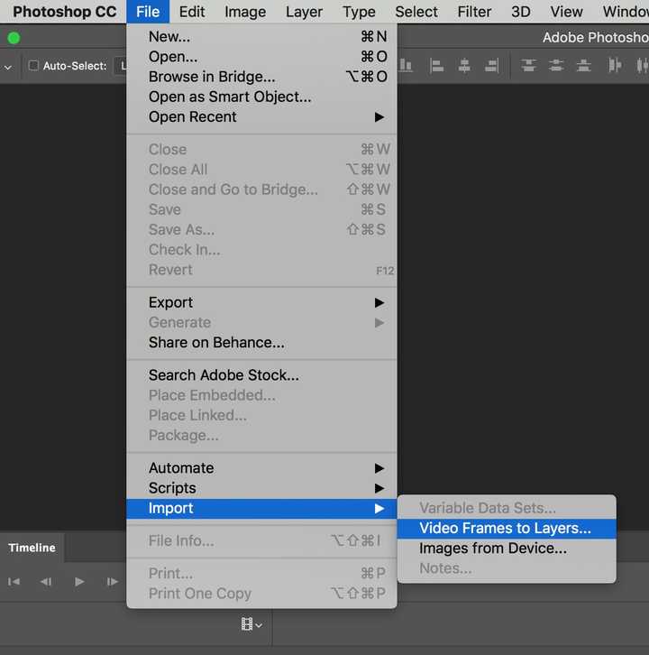Open the Filter menu
This screenshot has height=655, width=649.
474,12
